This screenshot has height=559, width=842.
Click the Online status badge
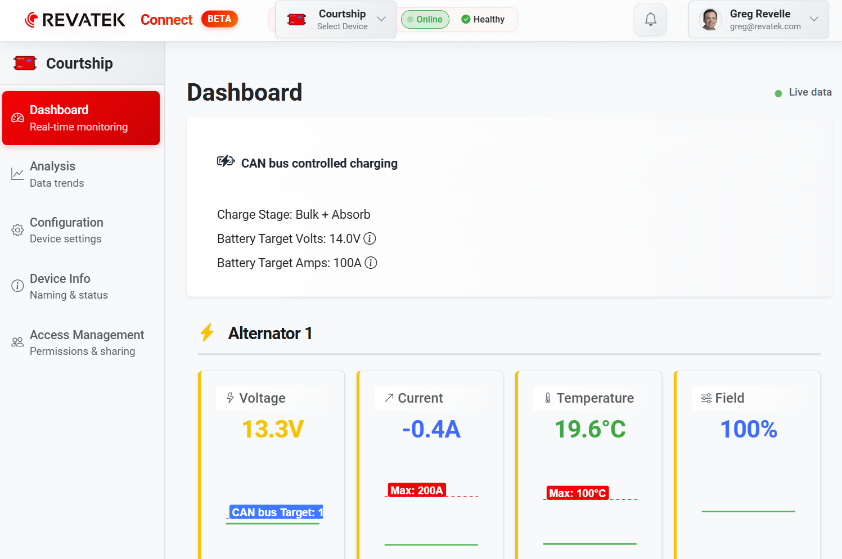coord(425,20)
